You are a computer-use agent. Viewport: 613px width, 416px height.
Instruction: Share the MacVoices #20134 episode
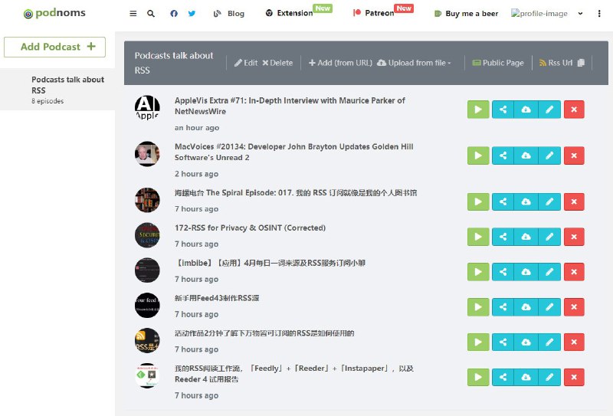click(x=503, y=156)
